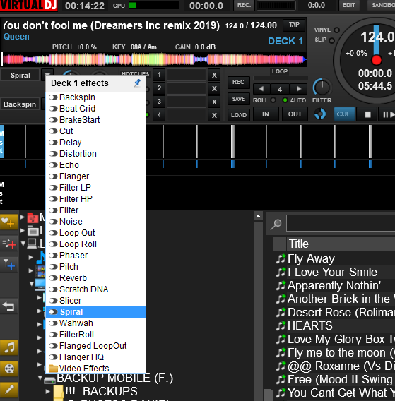Double loop length with right arrow
Screen dimensions: 395x401
tap(298, 89)
